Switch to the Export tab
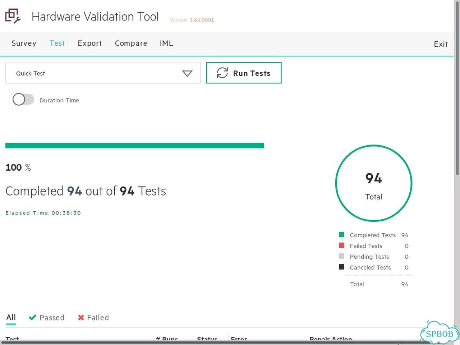Viewport: 460px width, 345px height. coord(90,43)
